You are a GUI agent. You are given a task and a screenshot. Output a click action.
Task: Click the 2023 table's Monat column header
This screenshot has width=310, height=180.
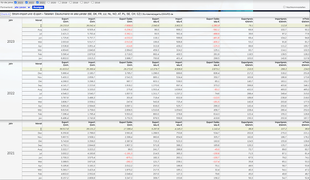39,20
